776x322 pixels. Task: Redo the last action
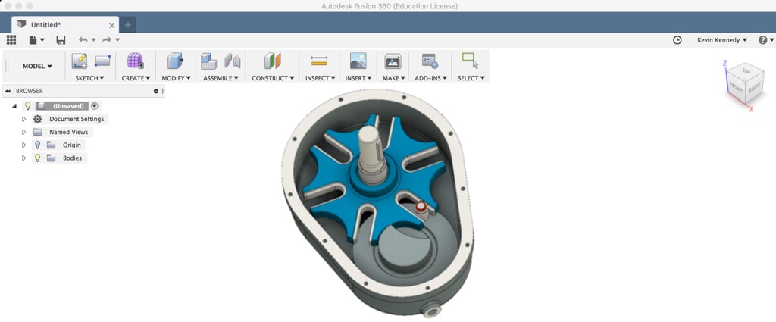[106, 40]
